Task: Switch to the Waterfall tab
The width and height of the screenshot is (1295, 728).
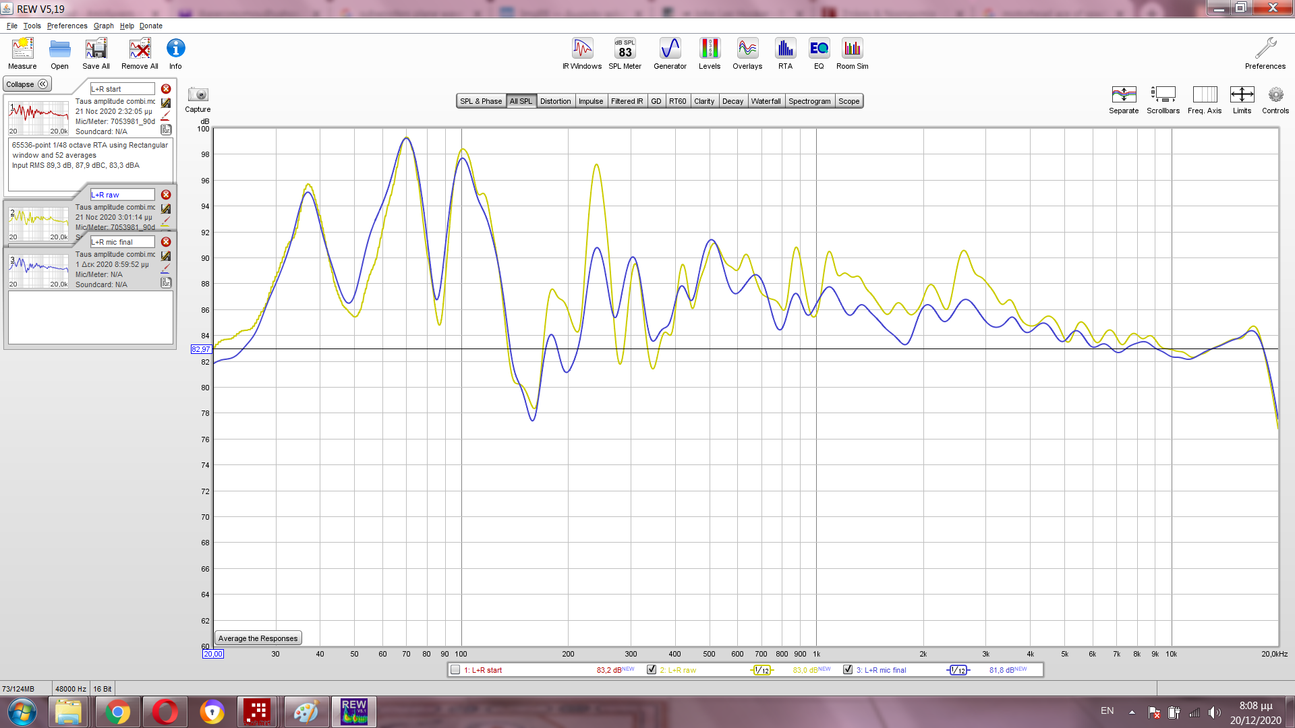Action: (x=766, y=101)
